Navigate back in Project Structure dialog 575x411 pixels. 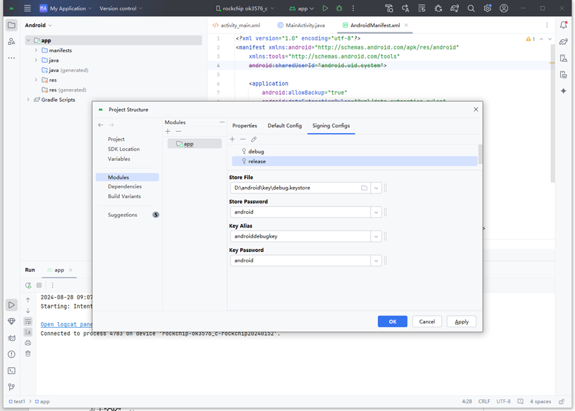(101, 125)
